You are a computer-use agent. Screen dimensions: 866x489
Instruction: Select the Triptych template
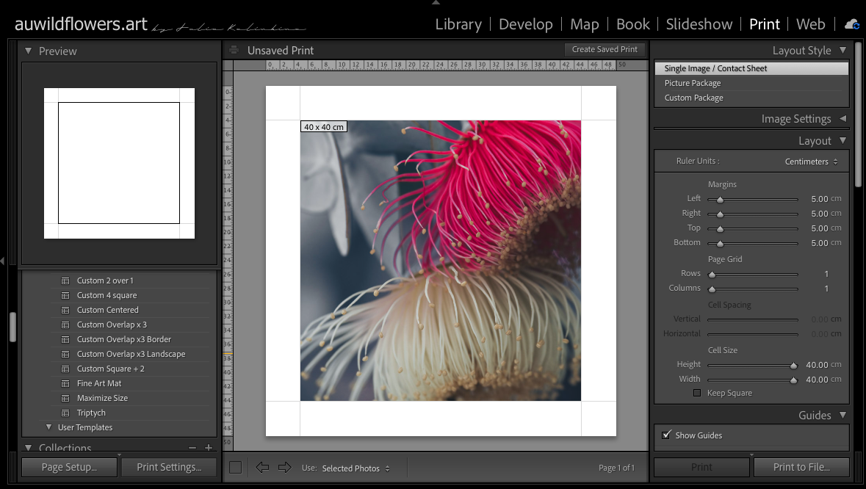coord(91,413)
